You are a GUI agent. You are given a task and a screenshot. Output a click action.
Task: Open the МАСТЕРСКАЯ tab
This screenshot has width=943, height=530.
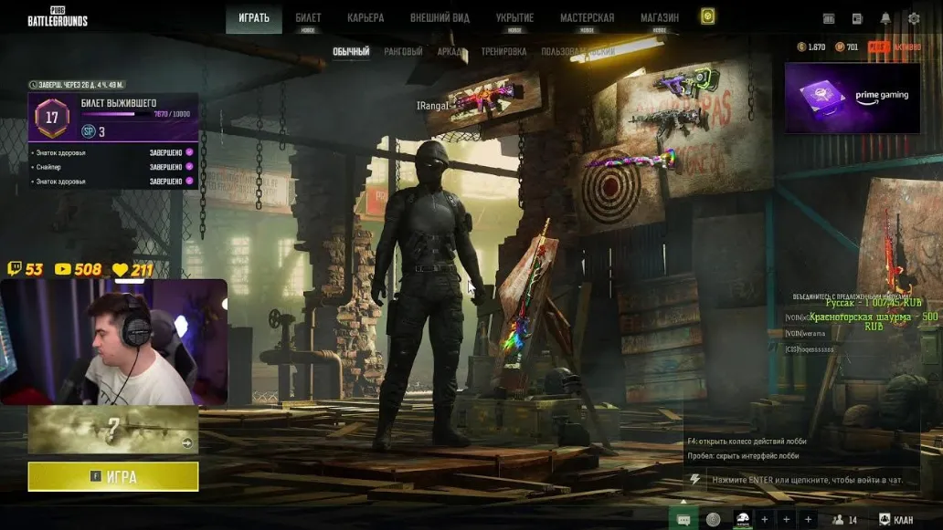click(587, 18)
